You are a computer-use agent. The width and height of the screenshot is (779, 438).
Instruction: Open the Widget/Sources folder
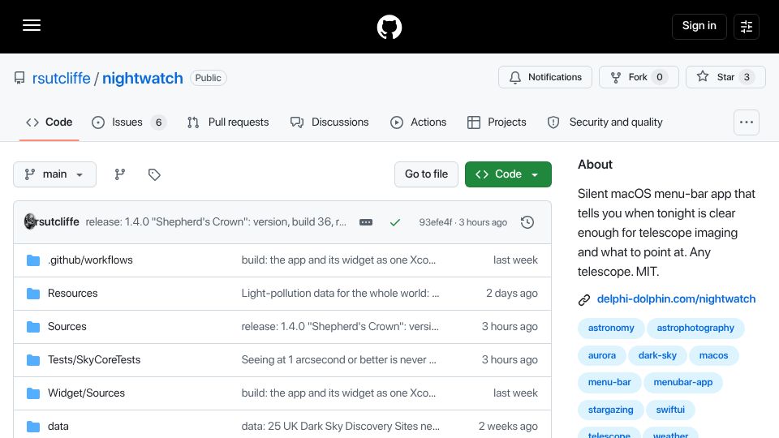[x=87, y=393]
